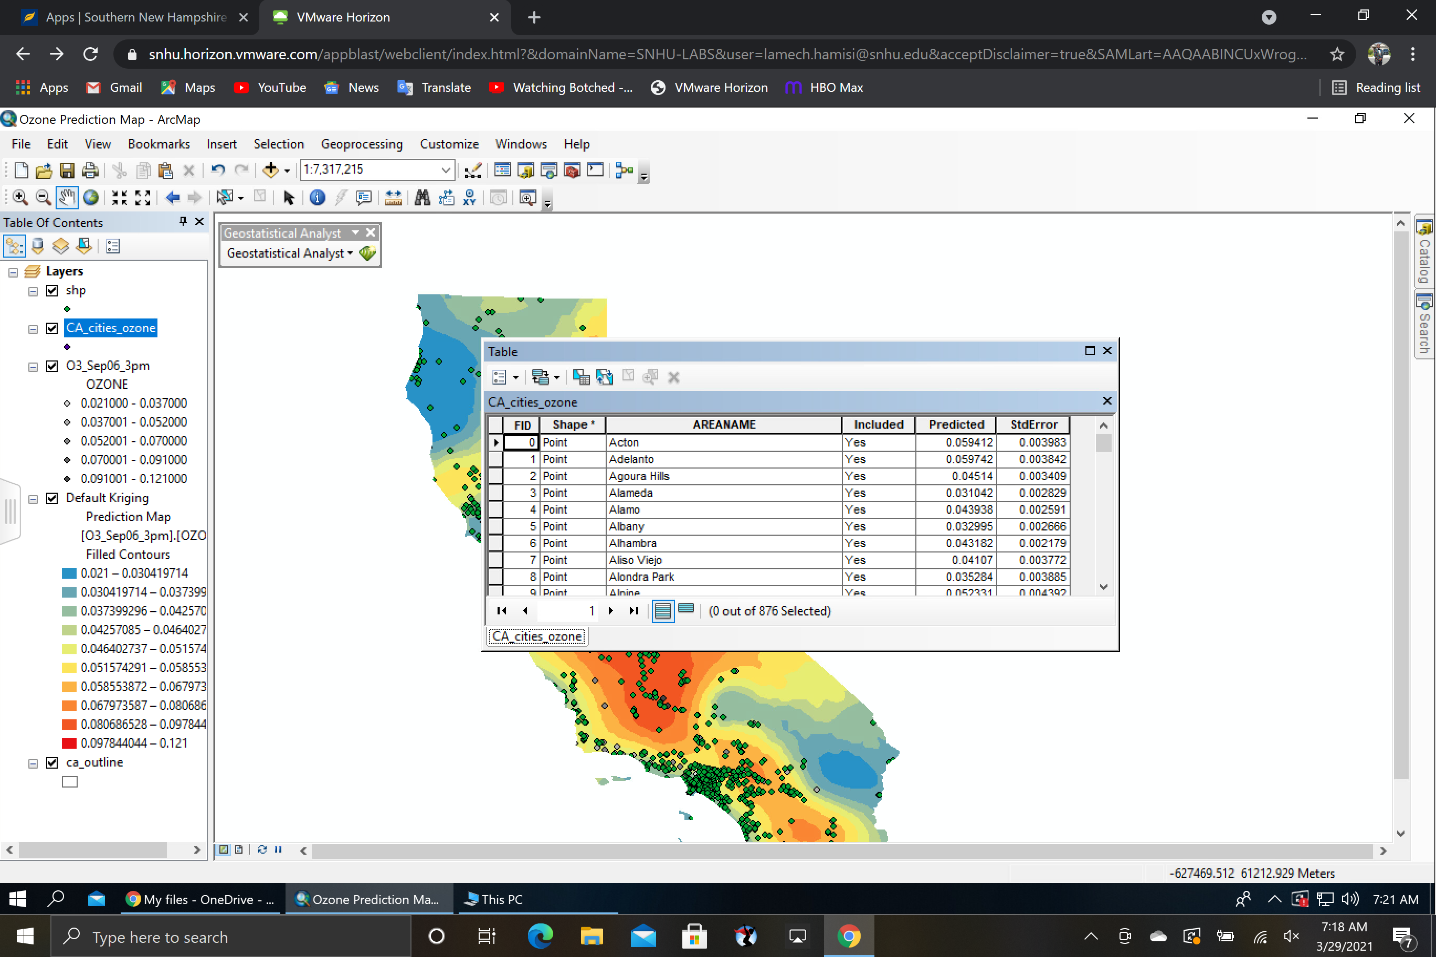
Task: Activate the Identify tool
Action: (x=318, y=198)
